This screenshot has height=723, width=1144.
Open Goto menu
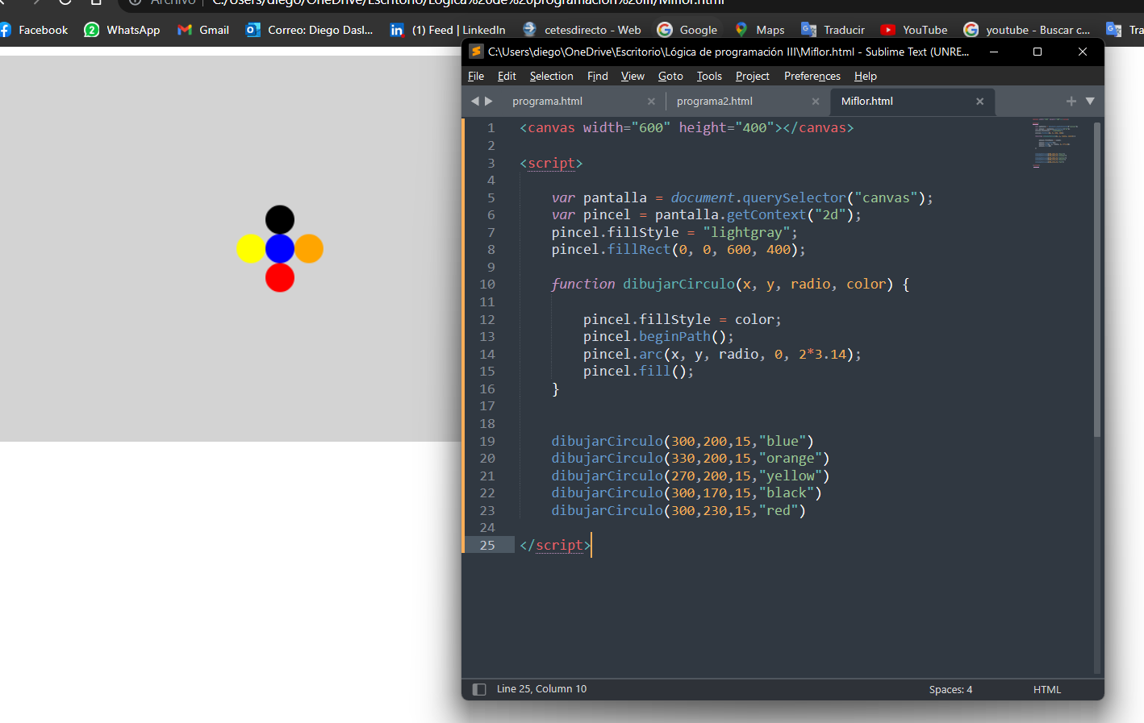point(670,76)
